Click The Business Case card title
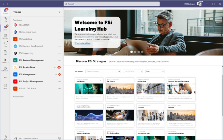This screenshot has height=140, width=223. pyautogui.click(x=113, y=133)
